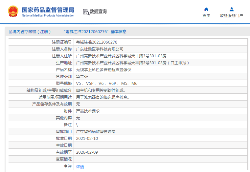Click the document icon before 境内医疗器械
This screenshot has height=172, width=250.
point(11,32)
